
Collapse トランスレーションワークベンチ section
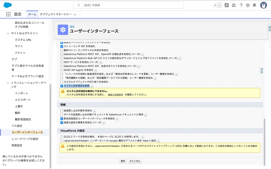point(8,83)
